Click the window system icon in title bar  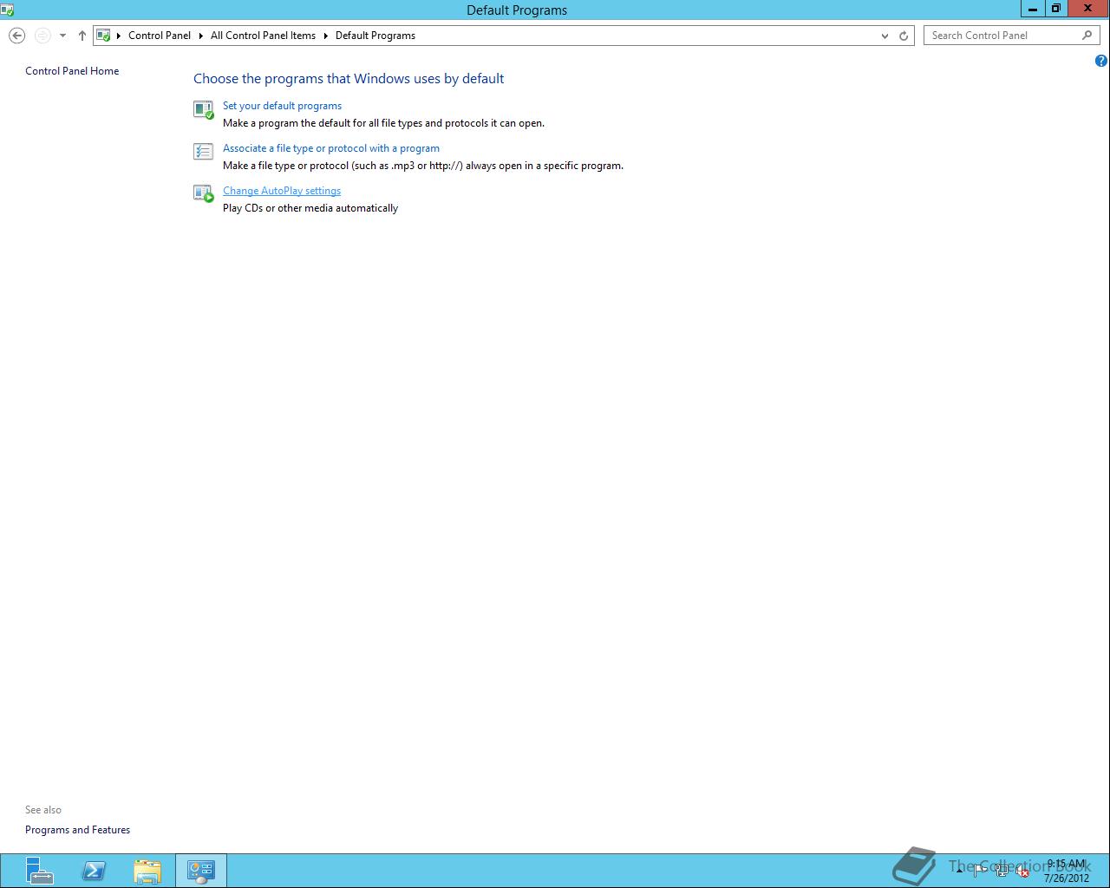[x=7, y=10]
